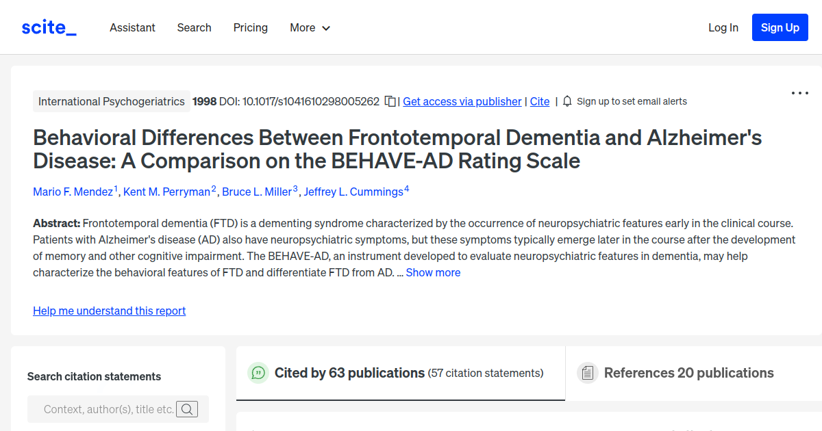The width and height of the screenshot is (822, 431).
Task: Click the magnifier in the citation search box
Action: (x=186, y=408)
